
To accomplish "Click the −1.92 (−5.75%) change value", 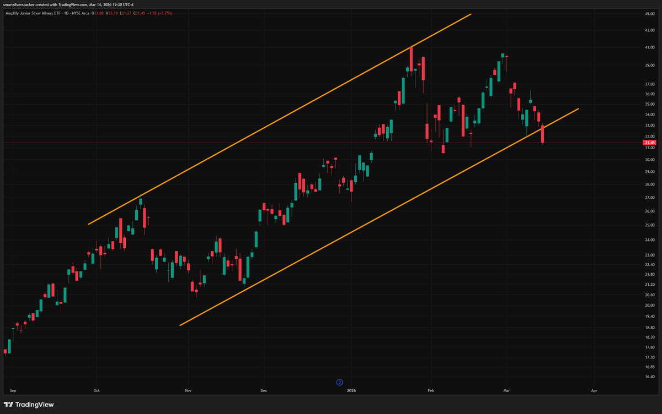I will 159,13.
